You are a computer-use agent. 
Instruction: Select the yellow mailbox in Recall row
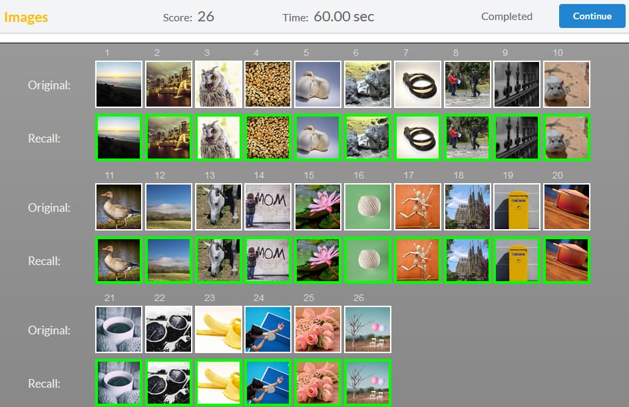tap(517, 260)
